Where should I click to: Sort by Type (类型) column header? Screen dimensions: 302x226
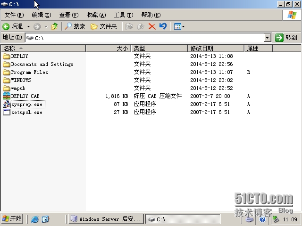(159, 48)
